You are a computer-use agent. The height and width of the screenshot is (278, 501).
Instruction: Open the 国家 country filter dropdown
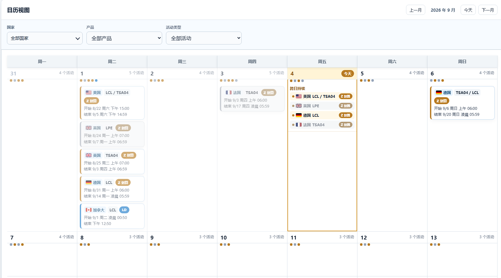(45, 38)
